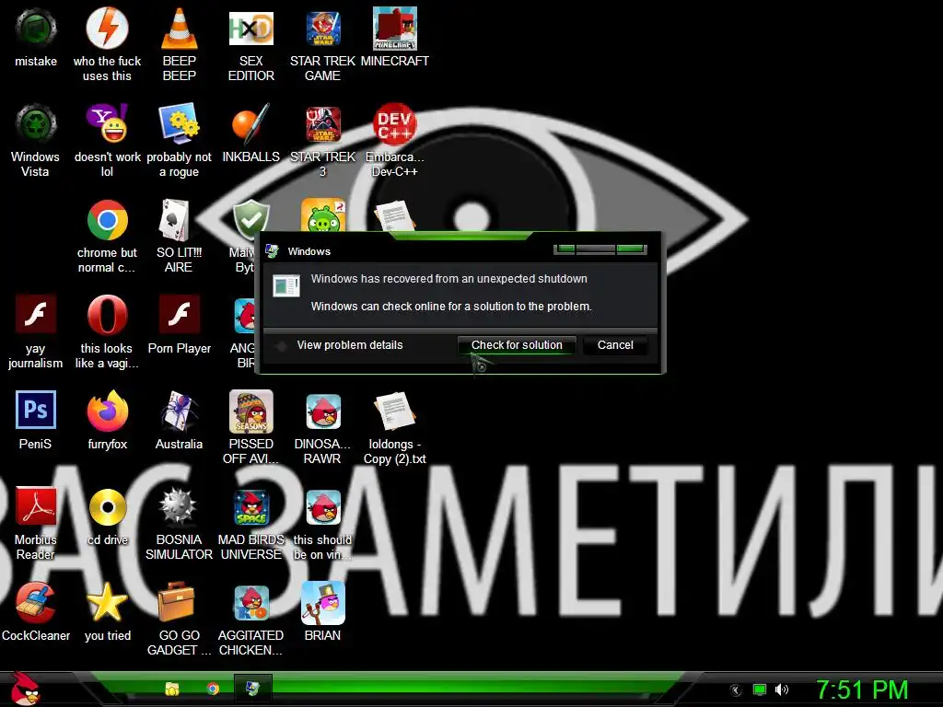The image size is (943, 707).
Task: Show hidden system tray icons arrow
Action: pyautogui.click(x=736, y=690)
